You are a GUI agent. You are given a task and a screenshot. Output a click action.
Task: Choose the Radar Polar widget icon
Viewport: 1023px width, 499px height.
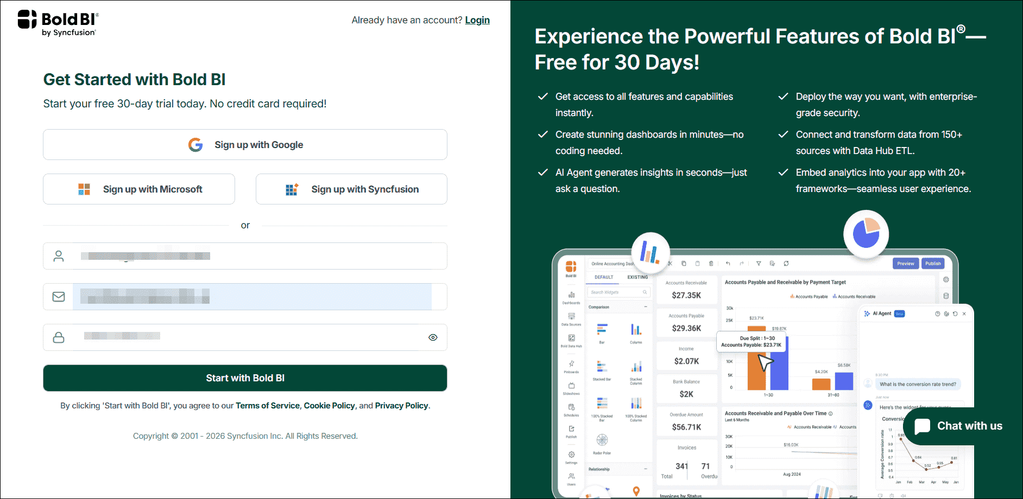pos(602,440)
